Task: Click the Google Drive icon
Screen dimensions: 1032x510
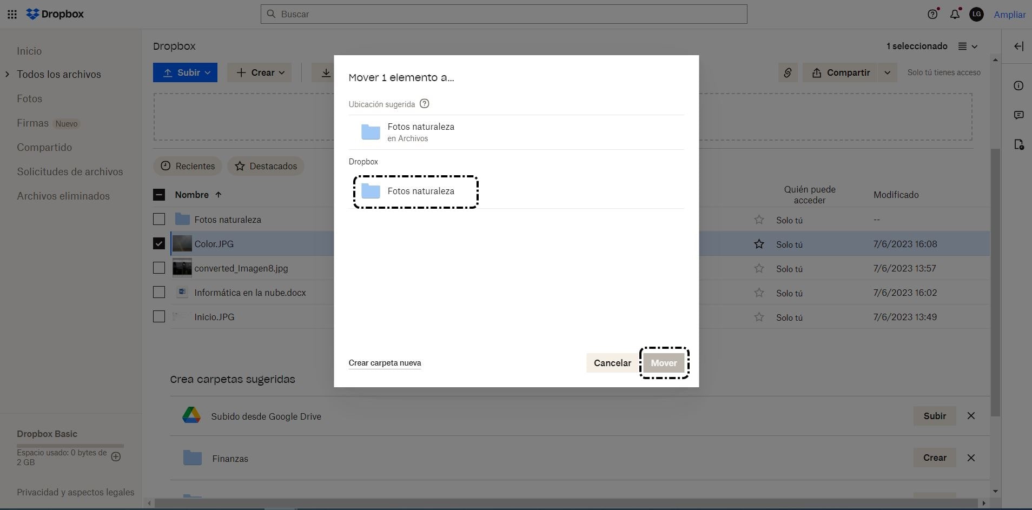Action: coord(191,415)
